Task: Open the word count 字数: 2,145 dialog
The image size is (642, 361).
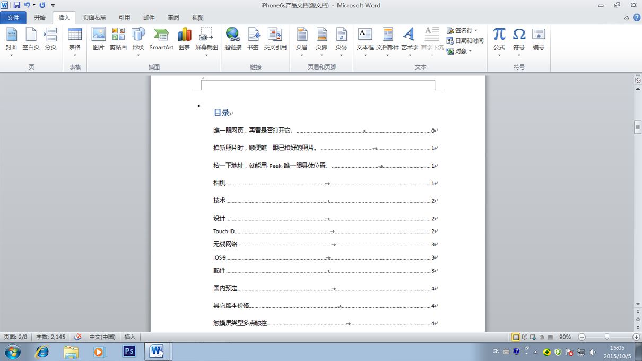Action: (51, 337)
